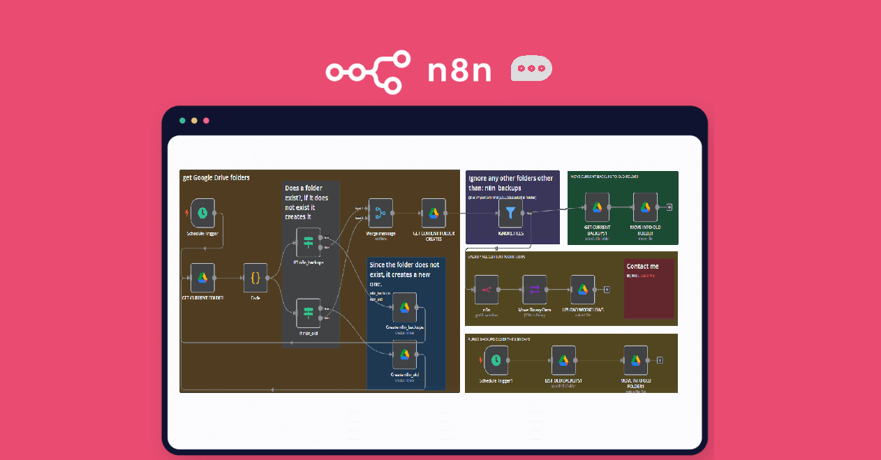Click the LIST OLD BACKUPS1 node

click(x=563, y=360)
